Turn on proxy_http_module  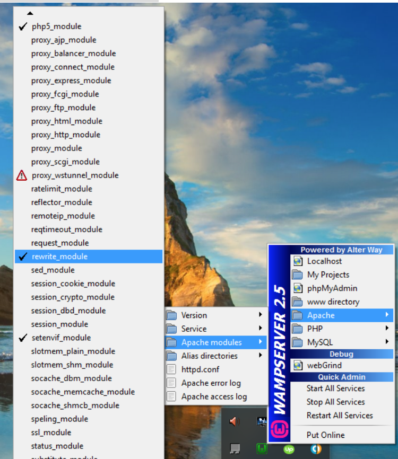[89, 135]
